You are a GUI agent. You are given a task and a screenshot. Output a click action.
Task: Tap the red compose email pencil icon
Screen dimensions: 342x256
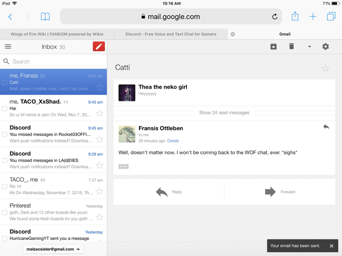click(x=99, y=47)
